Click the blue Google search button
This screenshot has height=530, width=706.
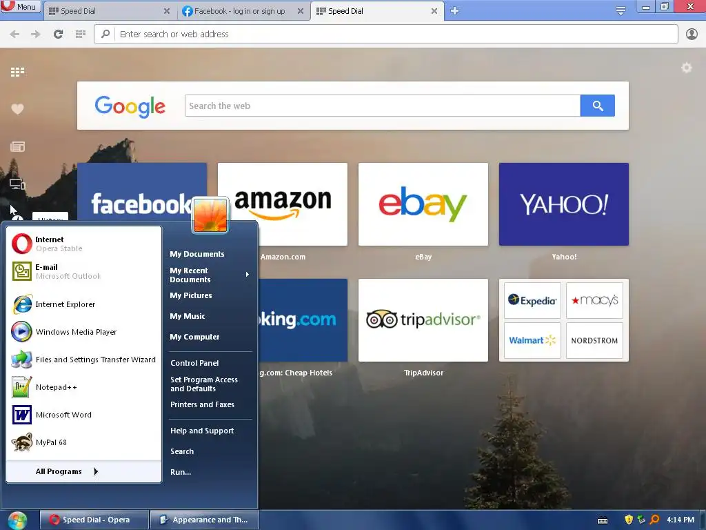click(598, 106)
